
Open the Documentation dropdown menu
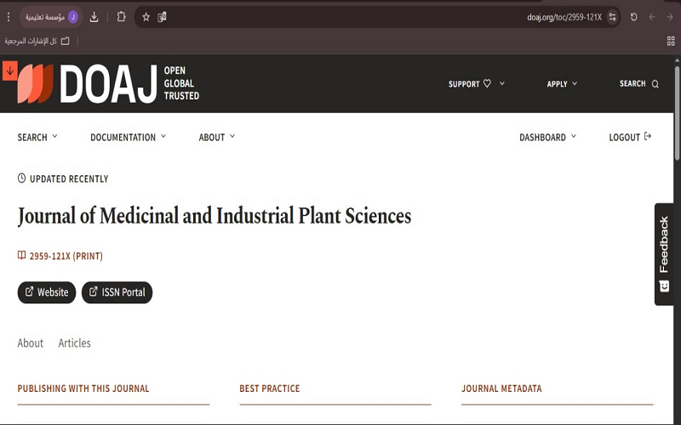(x=128, y=138)
